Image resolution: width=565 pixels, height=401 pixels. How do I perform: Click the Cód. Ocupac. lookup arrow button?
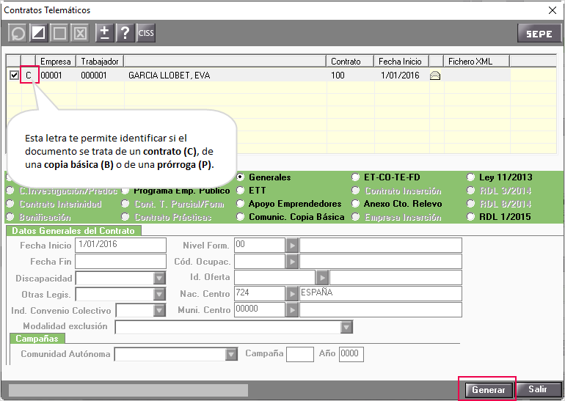(x=292, y=261)
